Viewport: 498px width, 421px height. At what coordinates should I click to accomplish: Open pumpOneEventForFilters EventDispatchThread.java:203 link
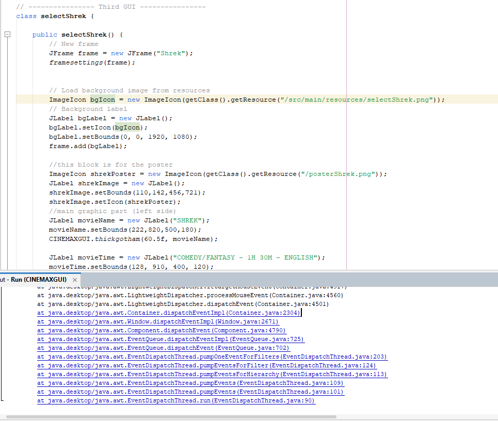(212, 357)
